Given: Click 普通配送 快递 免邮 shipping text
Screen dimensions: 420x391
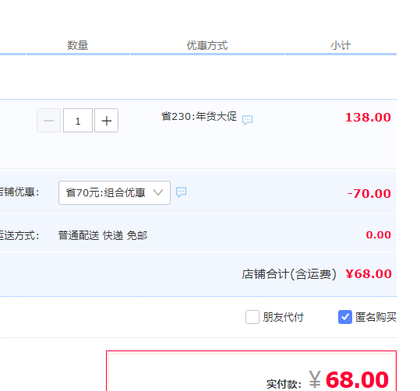Looking at the screenshot, I should click(x=103, y=235).
